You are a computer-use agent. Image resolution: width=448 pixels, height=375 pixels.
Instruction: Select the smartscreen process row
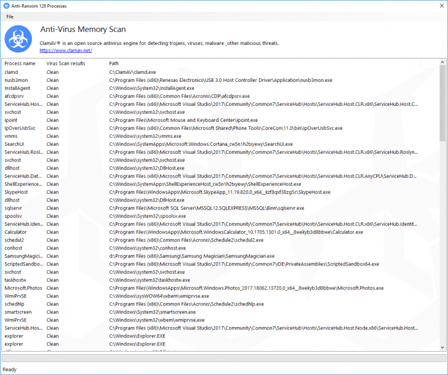click(x=212, y=312)
